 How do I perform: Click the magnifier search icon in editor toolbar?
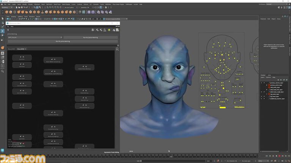[105, 30]
